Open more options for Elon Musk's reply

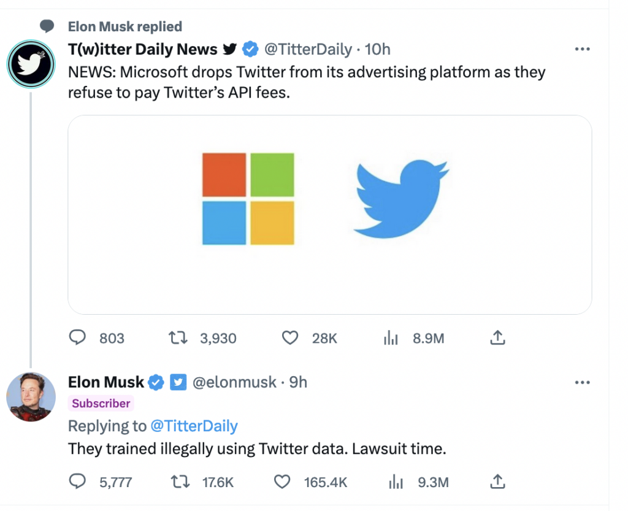[x=582, y=382]
